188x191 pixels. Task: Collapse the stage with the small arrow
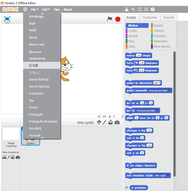[122, 117]
